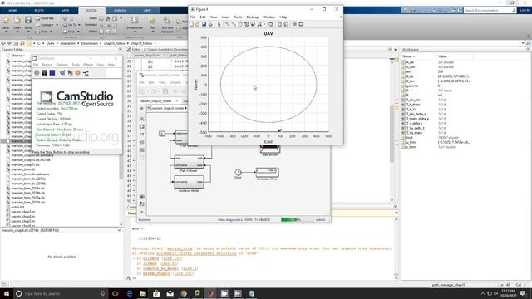
Task: Click the New Figure icon in Figure toolbar
Action: pyautogui.click(x=191, y=24)
